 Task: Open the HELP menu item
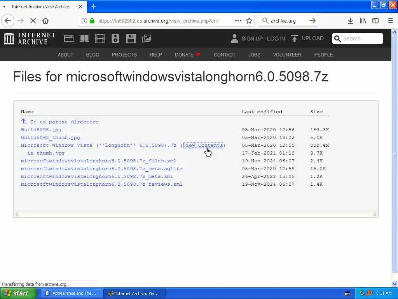[x=155, y=55]
